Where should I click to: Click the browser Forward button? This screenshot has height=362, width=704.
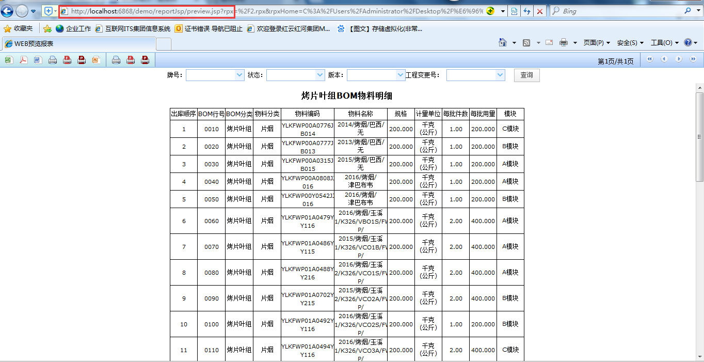pyautogui.click(x=22, y=11)
